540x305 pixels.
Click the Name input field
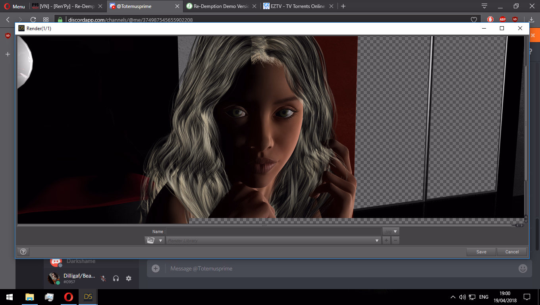(x=274, y=232)
